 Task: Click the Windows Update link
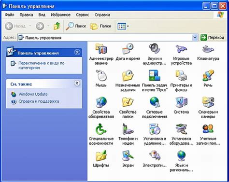click(33, 94)
